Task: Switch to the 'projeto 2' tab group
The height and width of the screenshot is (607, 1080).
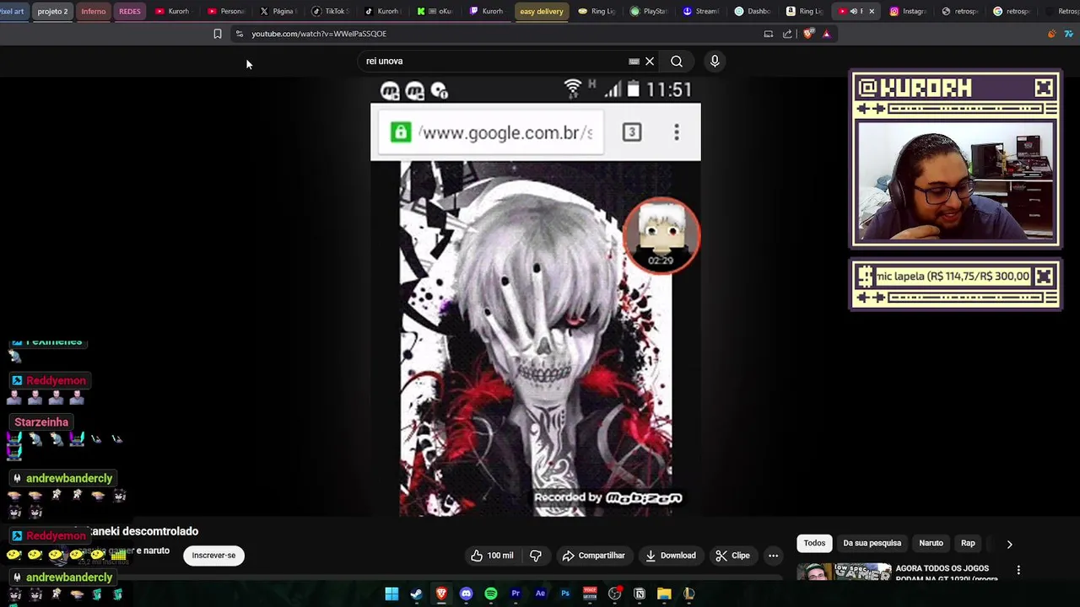Action: pyautogui.click(x=52, y=11)
